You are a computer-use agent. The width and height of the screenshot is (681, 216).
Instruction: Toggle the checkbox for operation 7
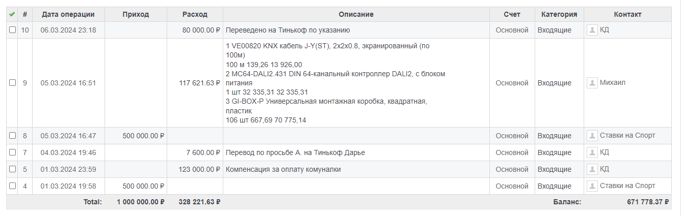pyautogui.click(x=12, y=152)
